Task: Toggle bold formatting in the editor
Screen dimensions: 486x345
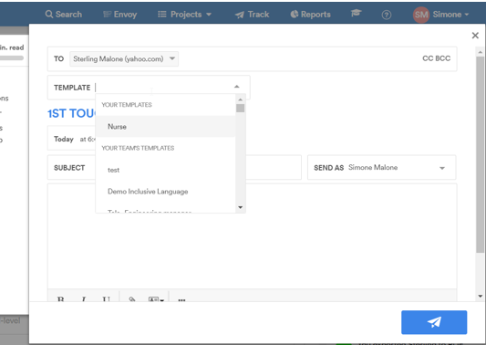Action: (x=61, y=299)
